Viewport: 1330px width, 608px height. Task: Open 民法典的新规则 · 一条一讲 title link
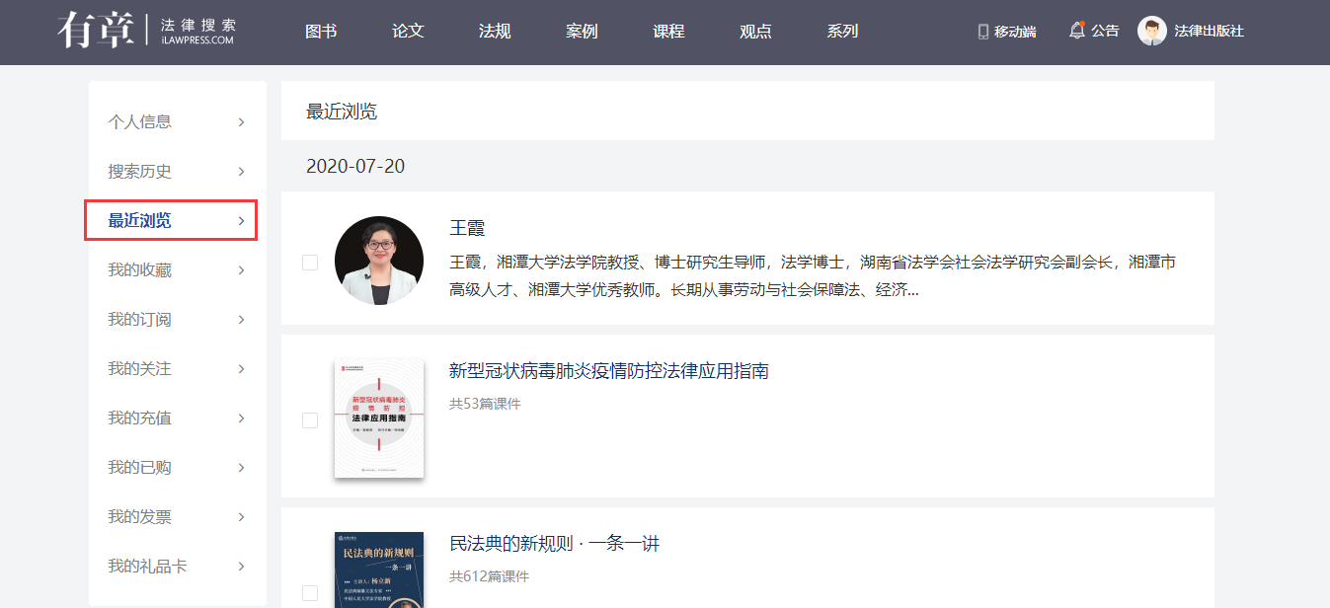[554, 544]
